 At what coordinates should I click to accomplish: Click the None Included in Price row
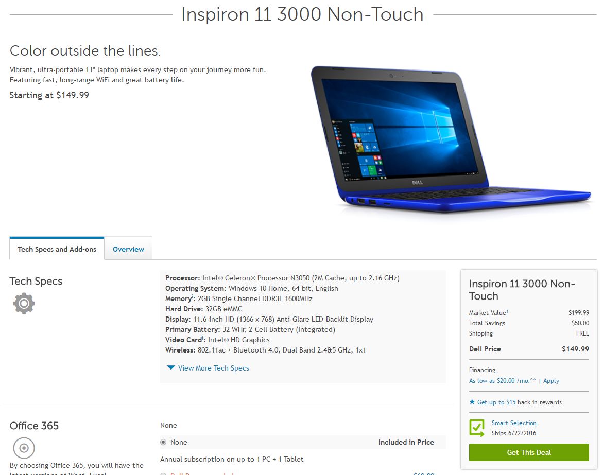(303, 443)
